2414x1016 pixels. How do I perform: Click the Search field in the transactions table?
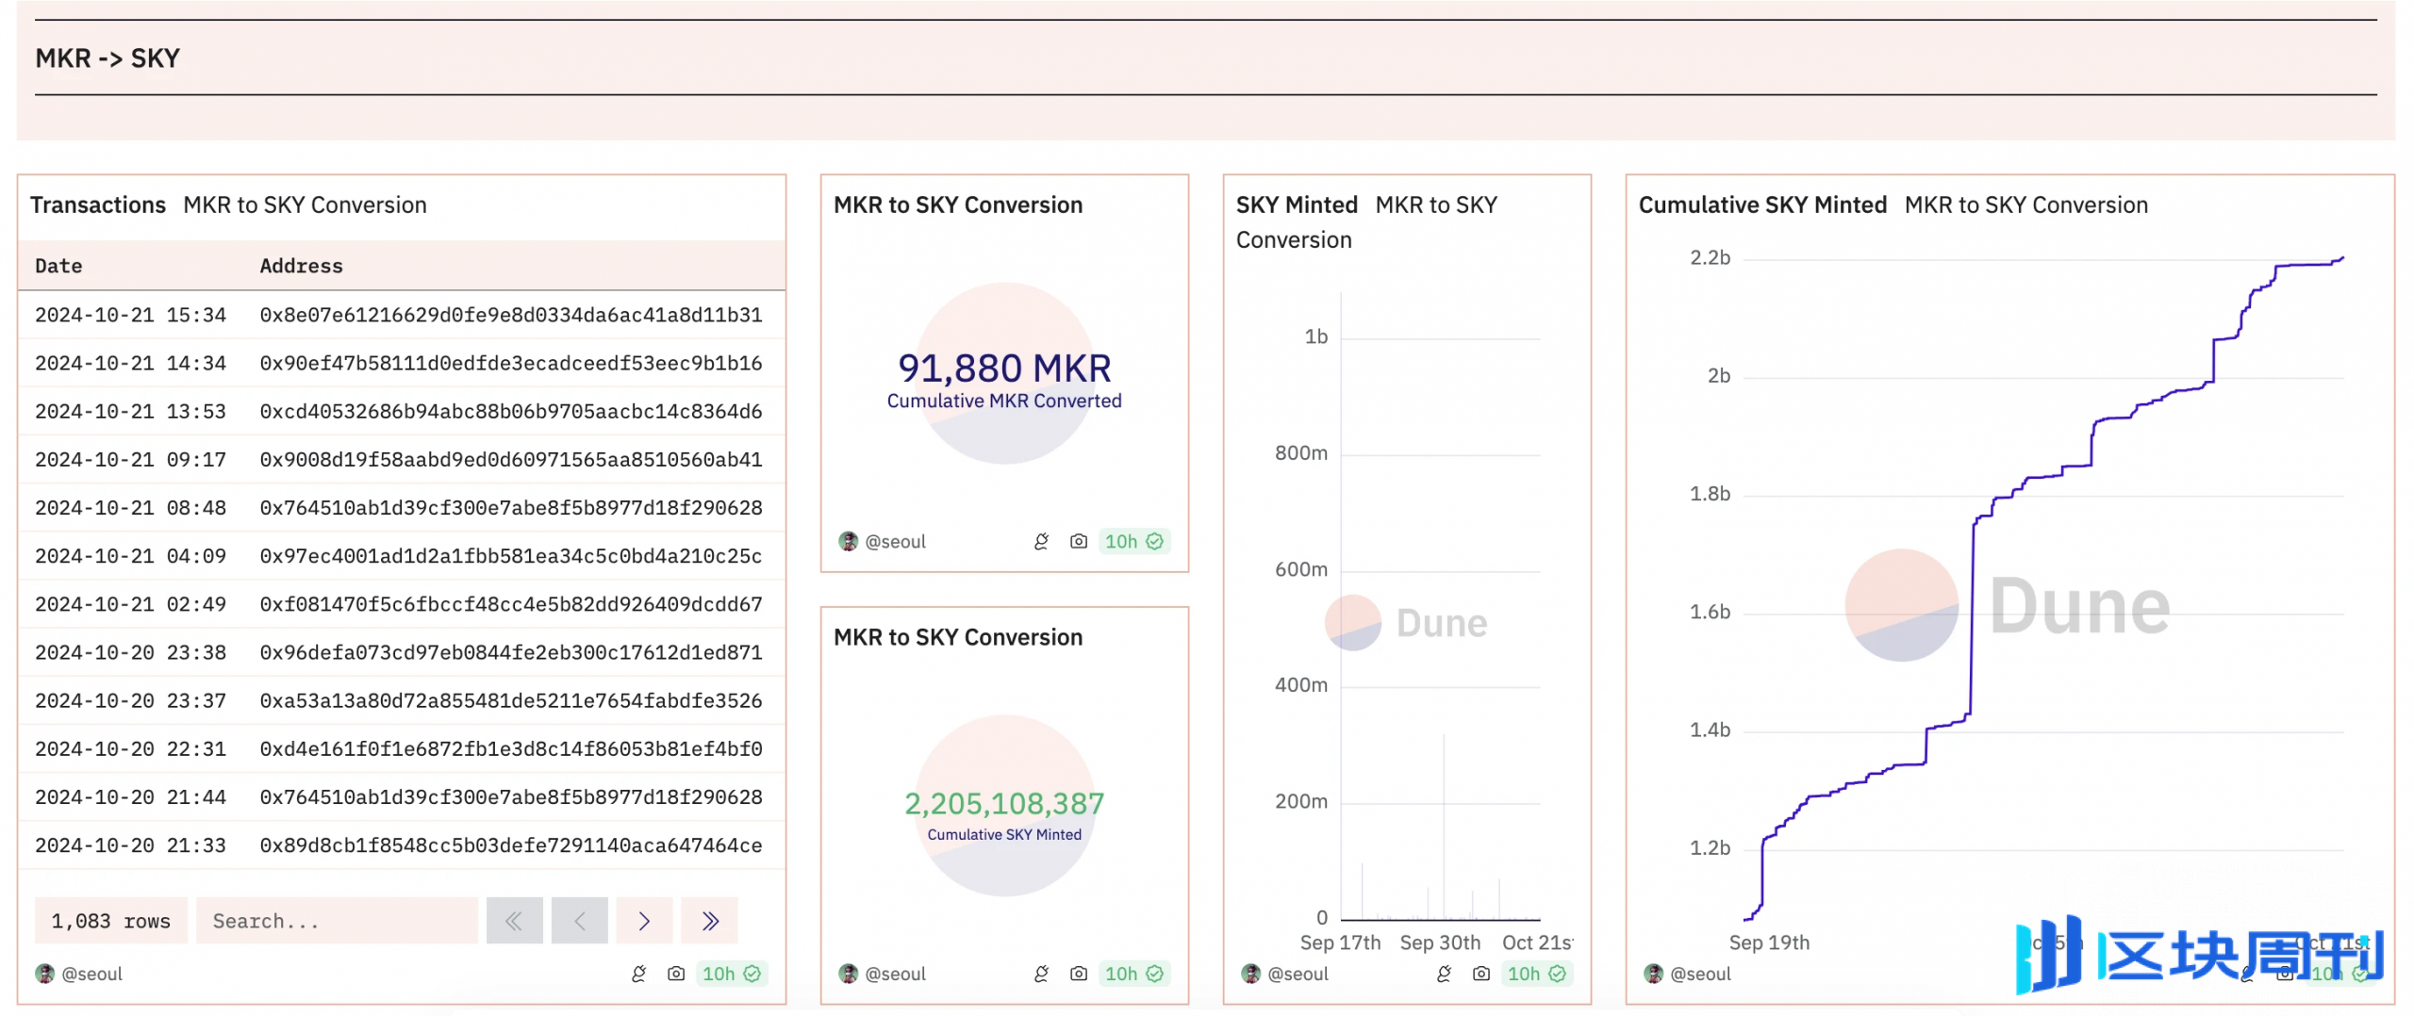[337, 921]
